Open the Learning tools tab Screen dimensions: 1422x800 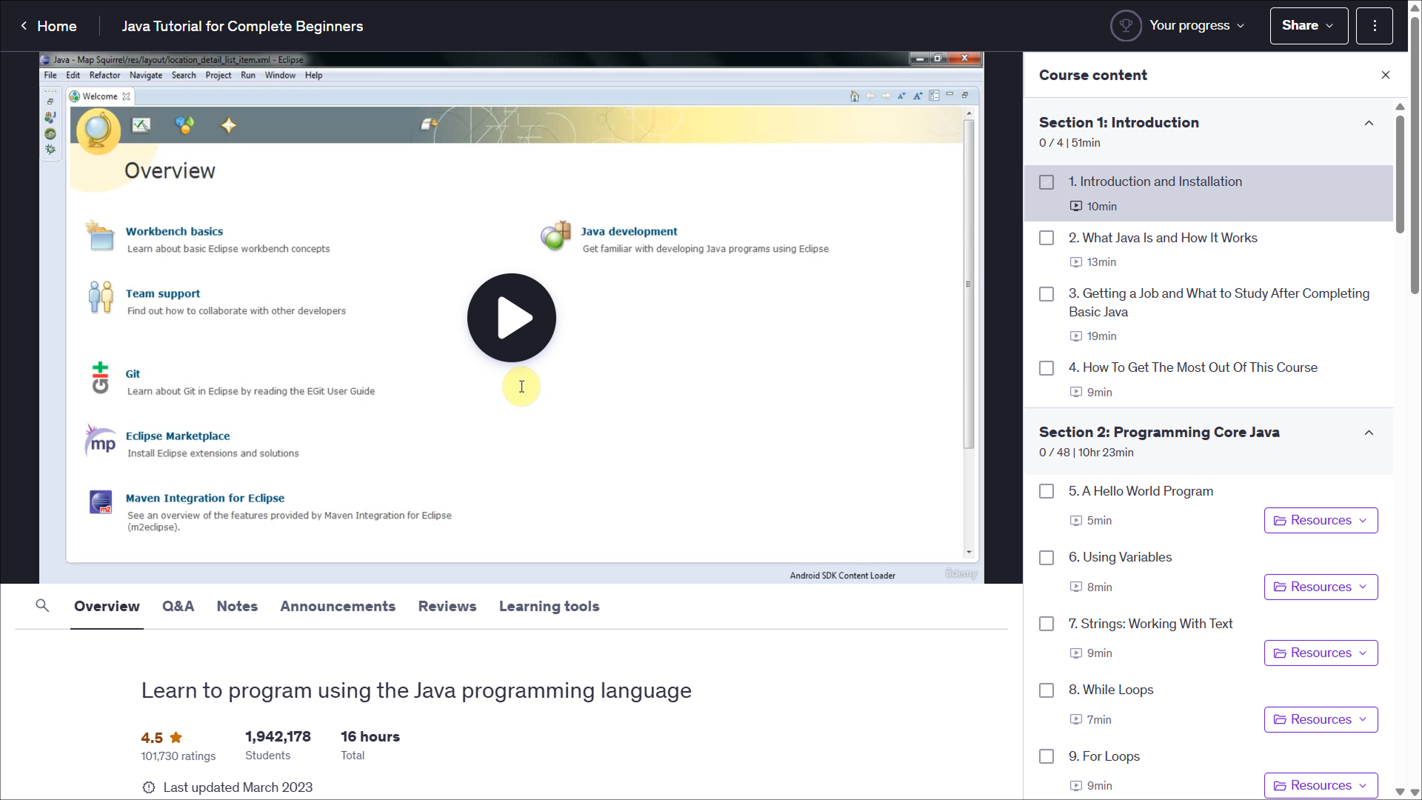click(x=549, y=606)
